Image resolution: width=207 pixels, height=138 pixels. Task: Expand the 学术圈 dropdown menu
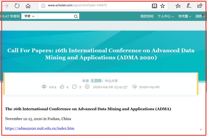pos(184,16)
